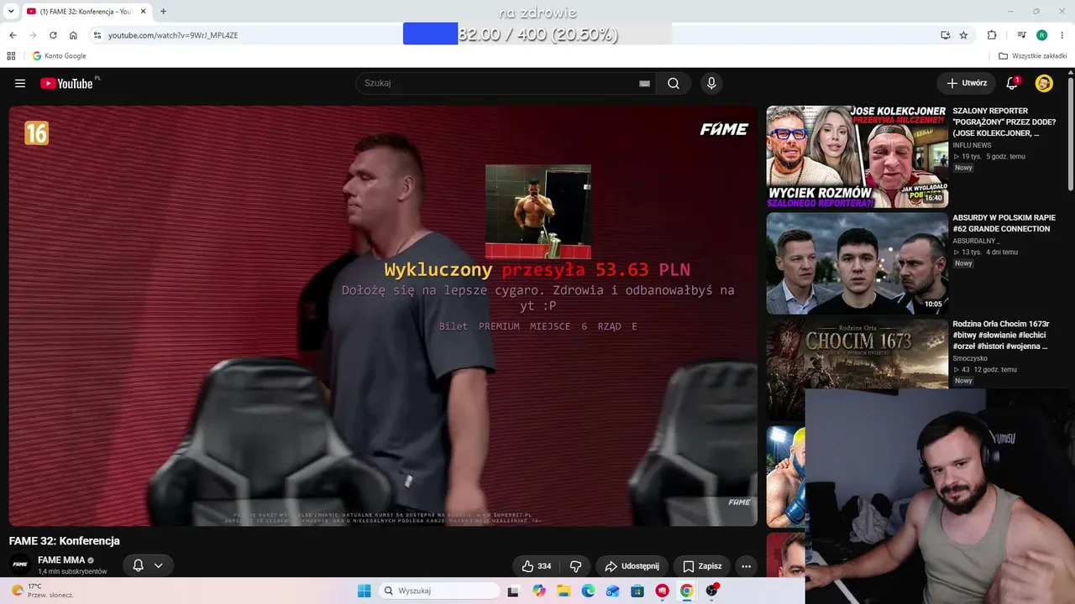Open YouTube notifications bell
1075x604 pixels.
coord(1013,83)
